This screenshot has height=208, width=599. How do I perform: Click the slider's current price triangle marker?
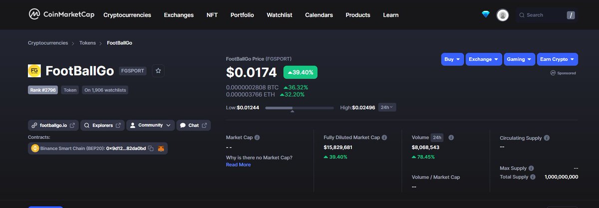[x=293, y=111]
